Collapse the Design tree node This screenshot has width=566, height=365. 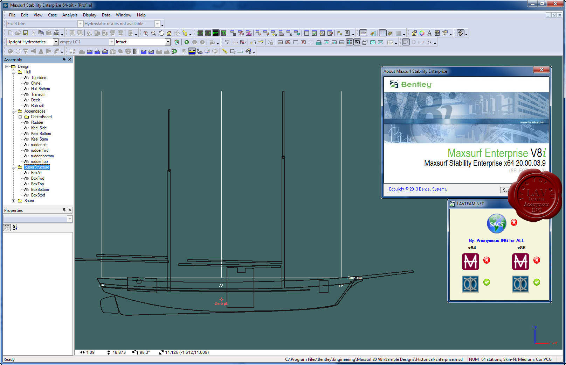point(7,66)
